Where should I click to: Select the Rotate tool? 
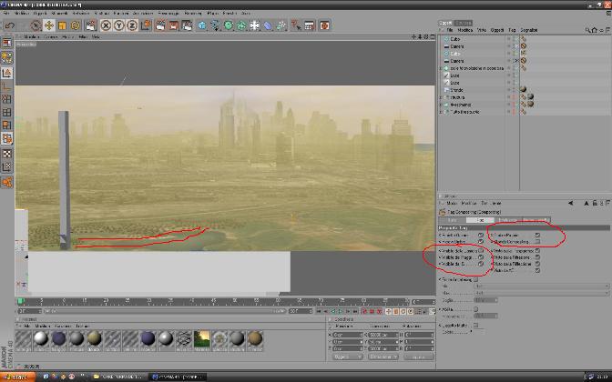[x=76, y=25]
